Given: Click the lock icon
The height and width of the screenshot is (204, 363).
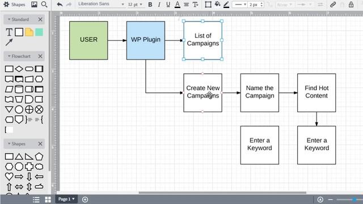Looking at the screenshot, I should click(x=351, y=5).
